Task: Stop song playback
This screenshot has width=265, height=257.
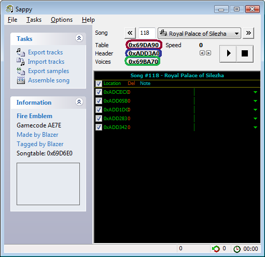Action: coord(245,53)
